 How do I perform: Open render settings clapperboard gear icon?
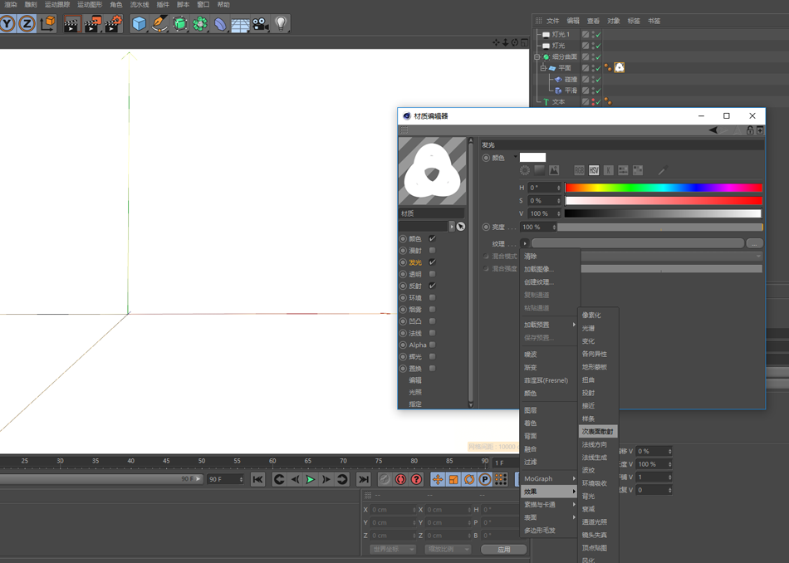click(113, 23)
